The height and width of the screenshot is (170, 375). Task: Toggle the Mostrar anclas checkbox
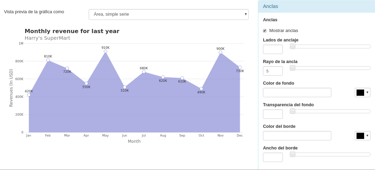point(265,31)
